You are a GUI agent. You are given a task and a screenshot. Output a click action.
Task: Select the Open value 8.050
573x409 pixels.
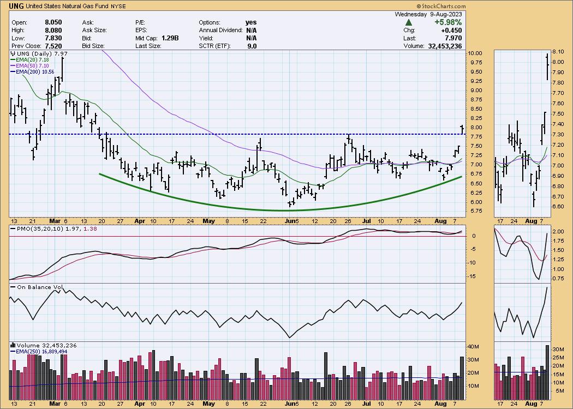[x=53, y=22]
